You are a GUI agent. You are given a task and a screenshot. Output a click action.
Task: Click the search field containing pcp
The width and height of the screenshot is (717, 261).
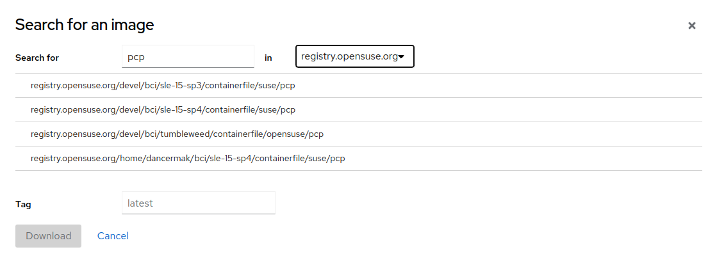(188, 56)
